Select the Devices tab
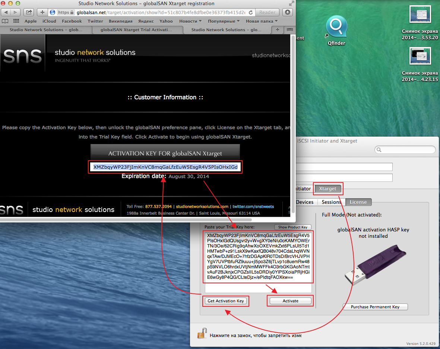Screen dimensions: 440x349 click(x=304, y=202)
